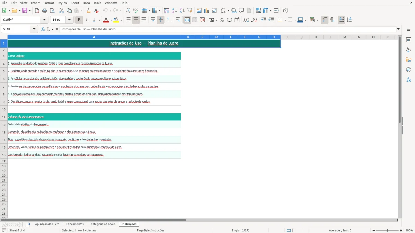Click the Export as PDF icon
Image resolution: width=415 pixels, height=233 pixels.
pos(37,11)
